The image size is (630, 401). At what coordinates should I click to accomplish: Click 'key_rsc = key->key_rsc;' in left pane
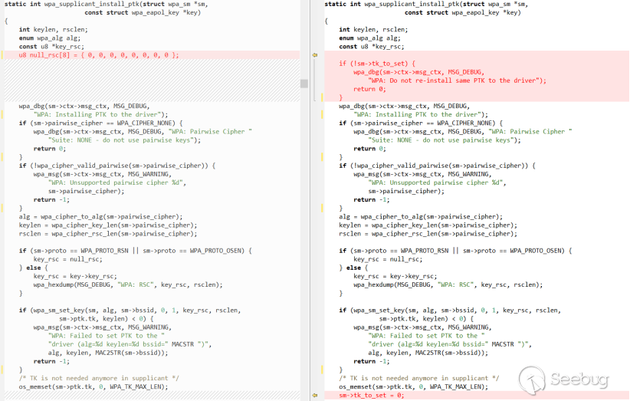75,276
